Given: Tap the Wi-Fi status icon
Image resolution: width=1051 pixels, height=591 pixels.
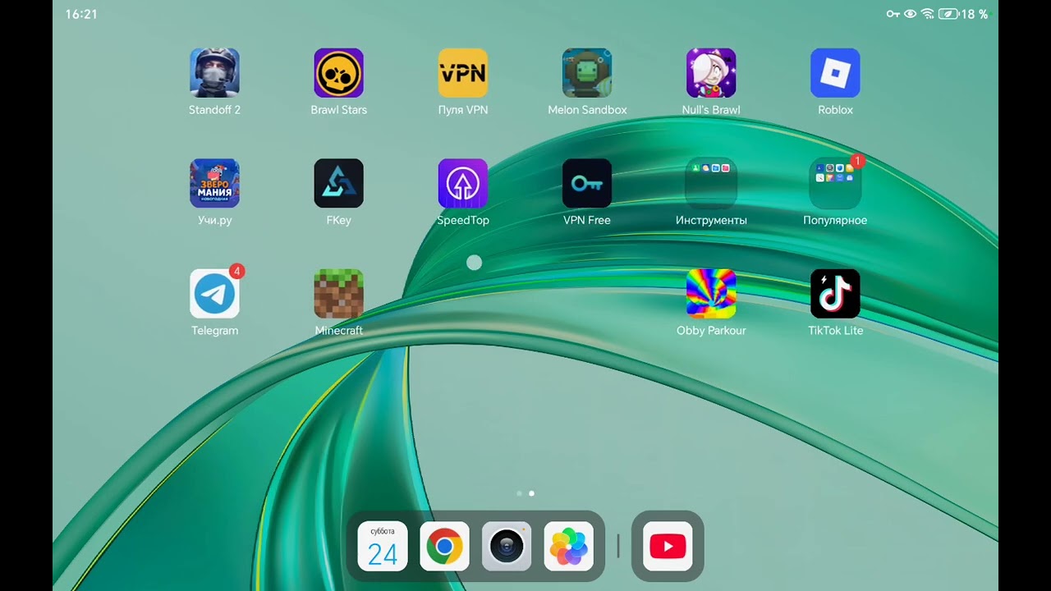Looking at the screenshot, I should coord(928,14).
